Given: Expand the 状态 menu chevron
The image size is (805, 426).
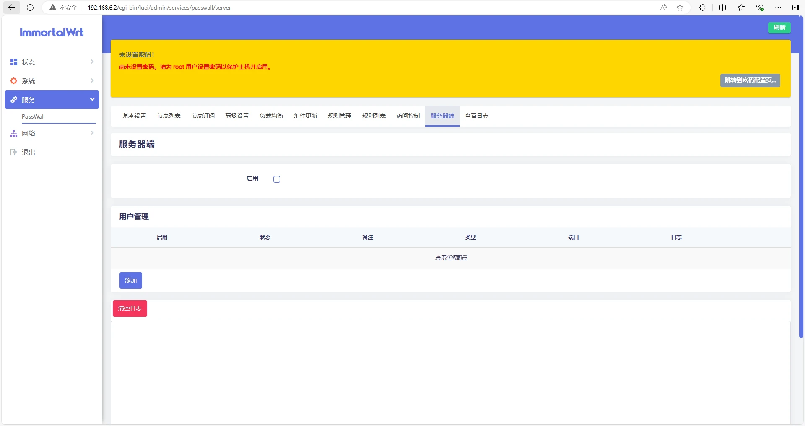Looking at the screenshot, I should click(92, 62).
